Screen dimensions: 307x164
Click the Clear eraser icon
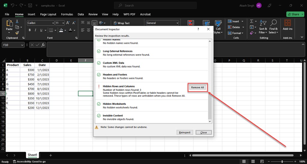point(252,33)
